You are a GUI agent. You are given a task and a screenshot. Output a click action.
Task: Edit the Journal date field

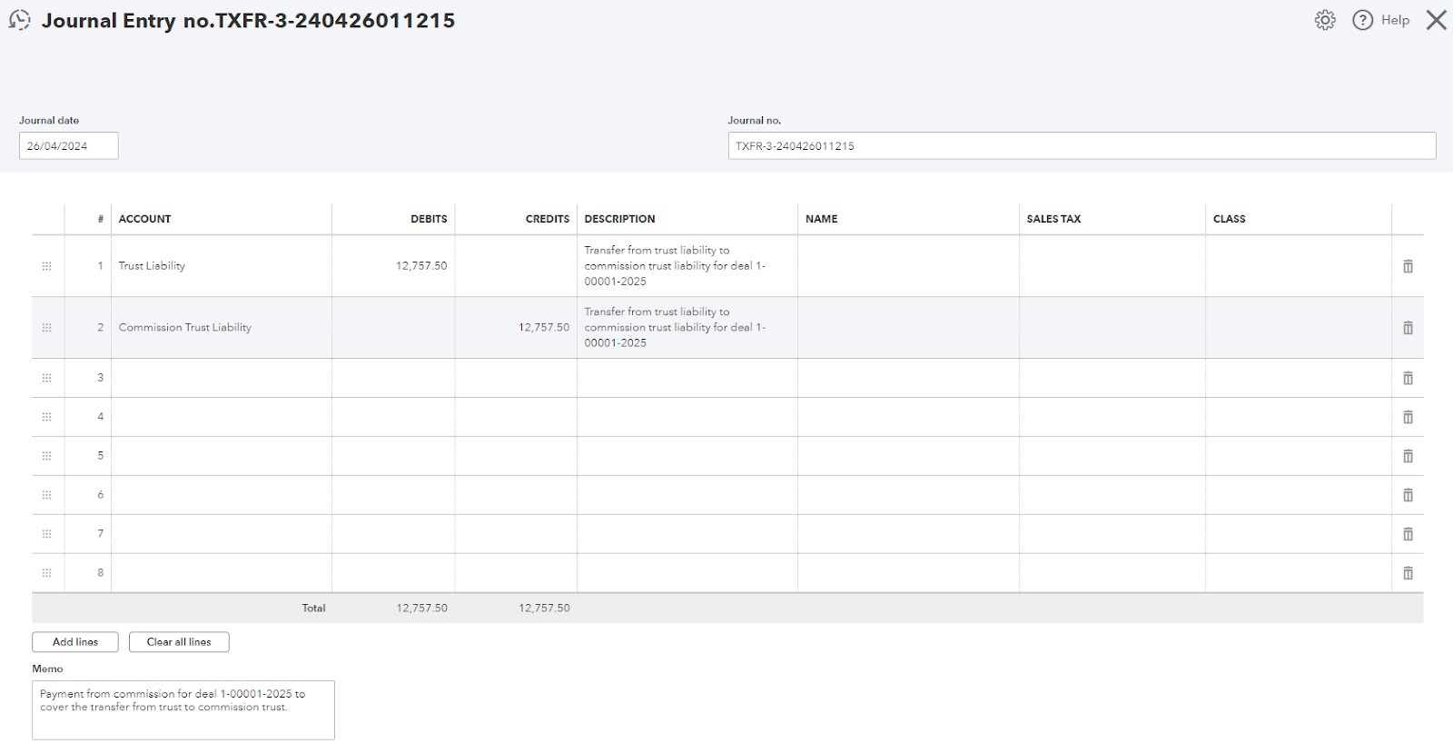69,145
